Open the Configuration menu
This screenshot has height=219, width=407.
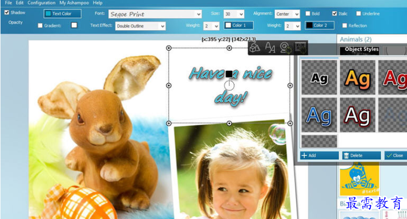point(41,3)
